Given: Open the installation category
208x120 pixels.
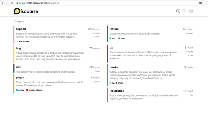Looking at the screenshot, I should click(117, 91).
